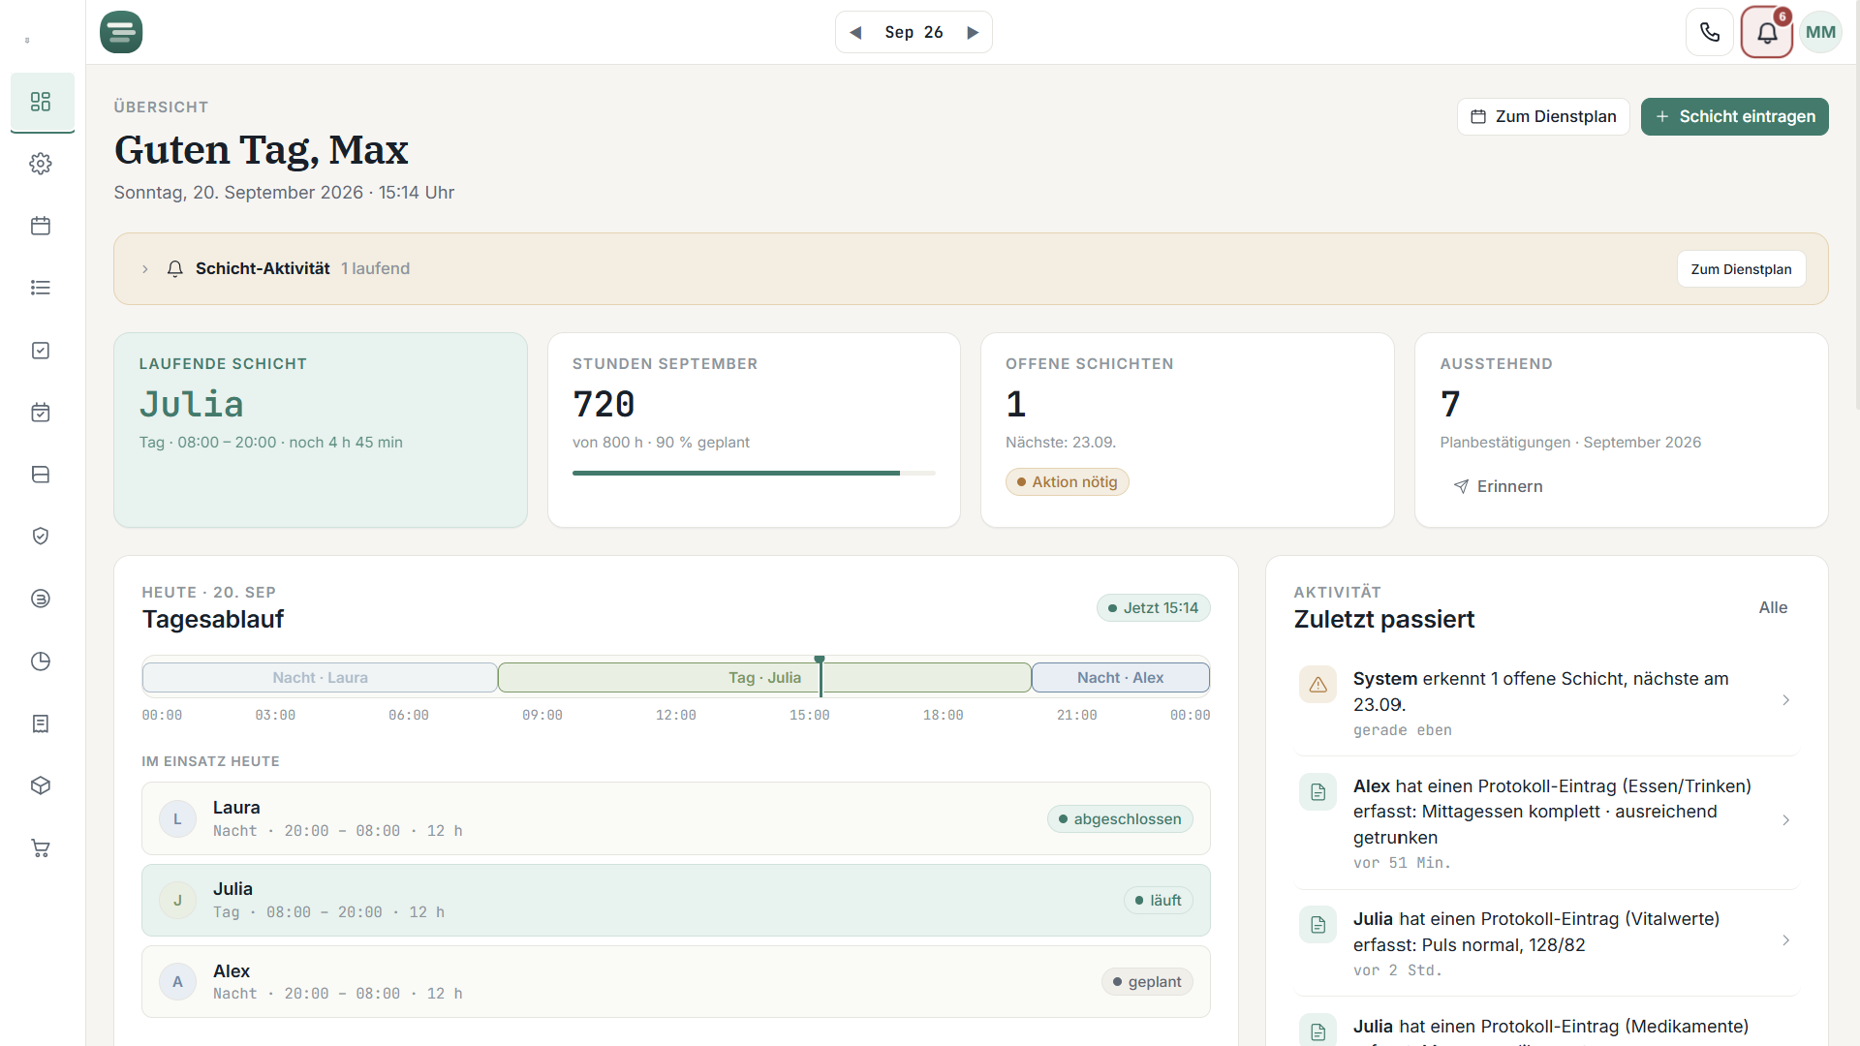This screenshot has height=1046, width=1860.
Task: Open notifications bell with 6 badge
Action: 1767,32
